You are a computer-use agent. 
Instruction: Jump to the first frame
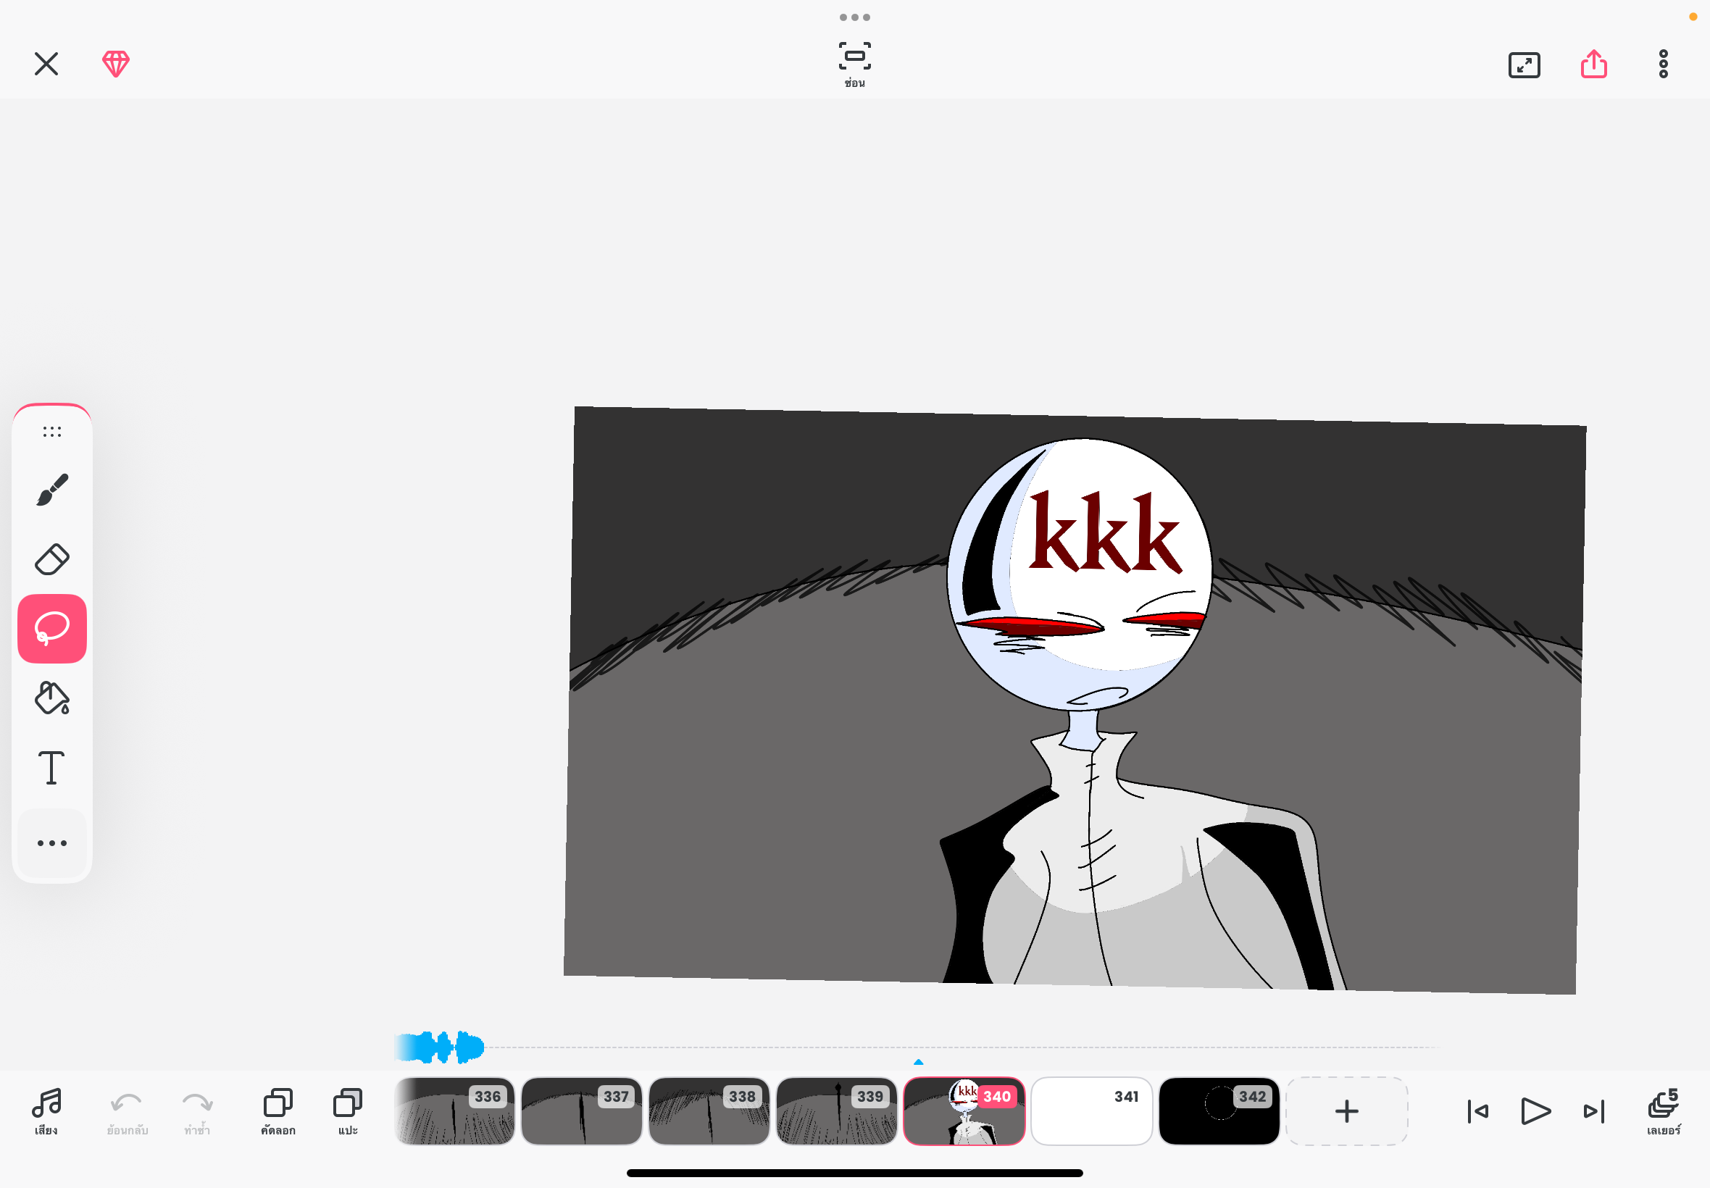(1477, 1111)
